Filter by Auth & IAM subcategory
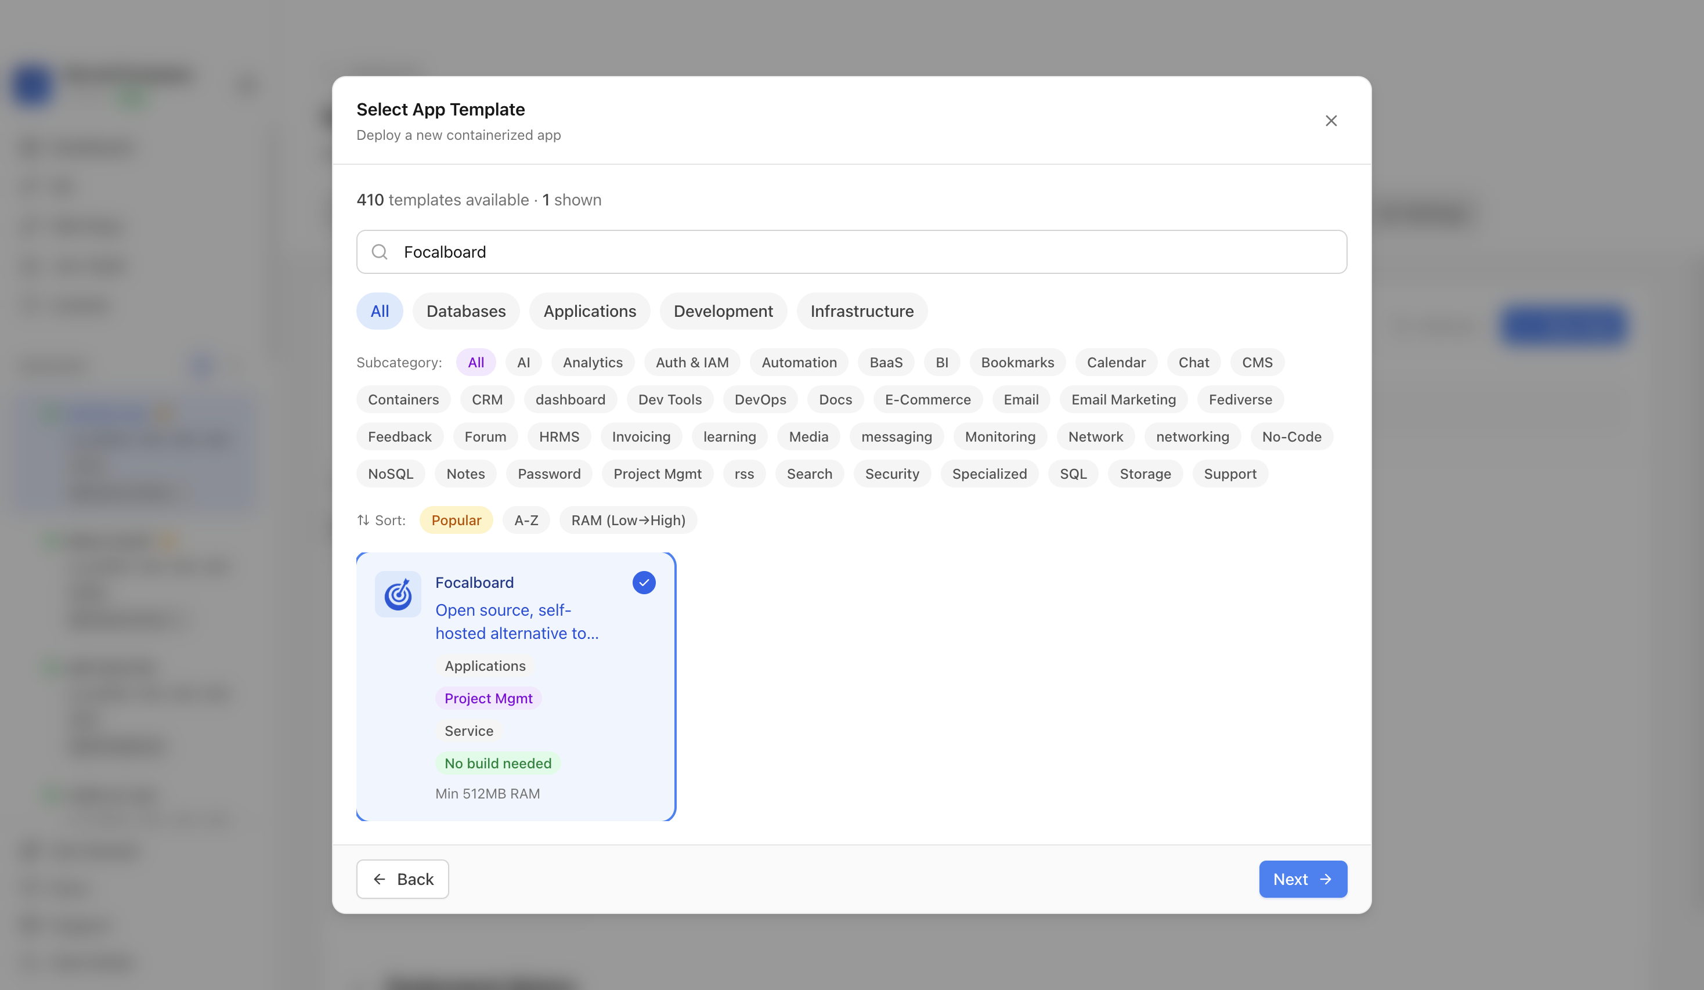 coord(692,363)
